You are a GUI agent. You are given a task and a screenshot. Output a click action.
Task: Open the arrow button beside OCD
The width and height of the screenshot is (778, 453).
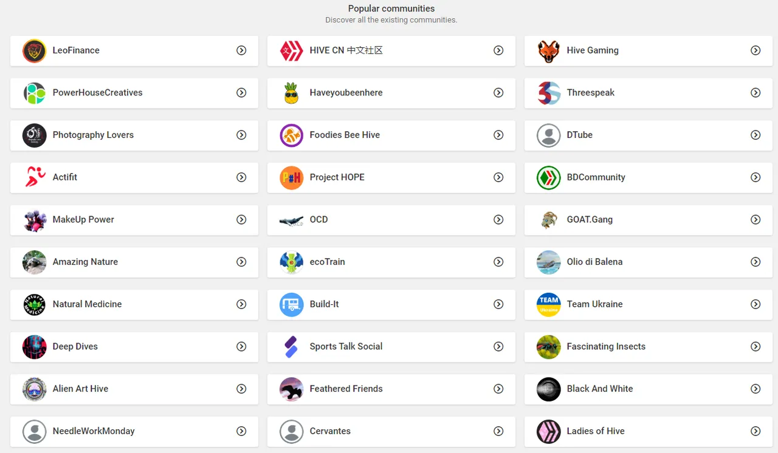tap(498, 220)
